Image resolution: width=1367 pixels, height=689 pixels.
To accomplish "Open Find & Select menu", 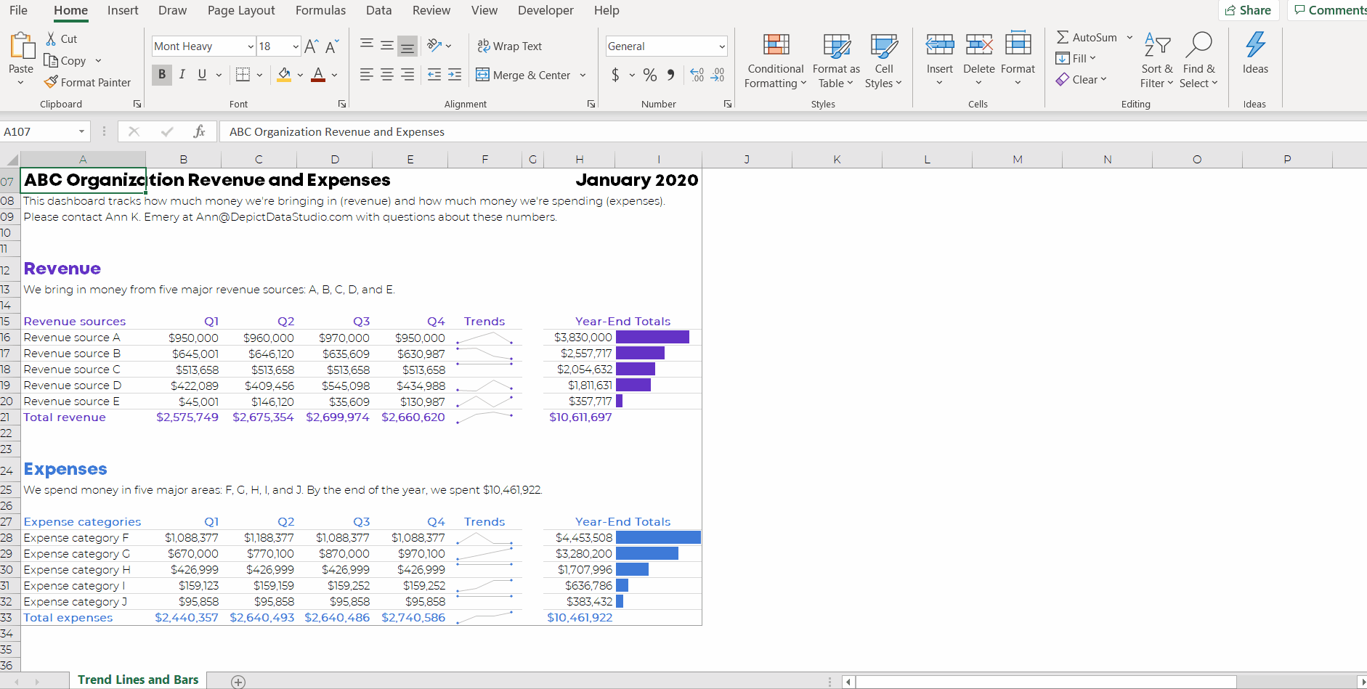I will [x=1198, y=61].
